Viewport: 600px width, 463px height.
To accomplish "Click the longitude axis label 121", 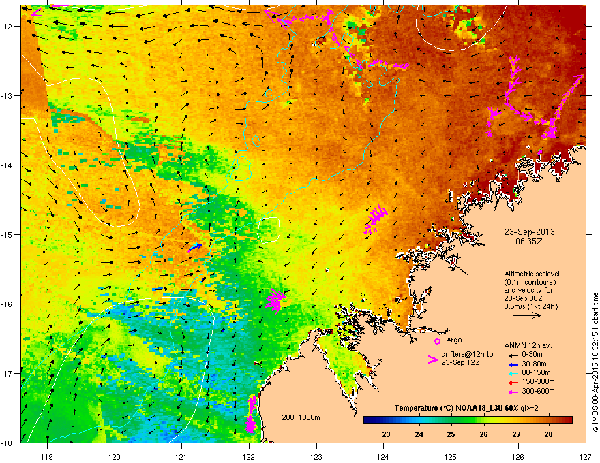I will [x=181, y=456].
